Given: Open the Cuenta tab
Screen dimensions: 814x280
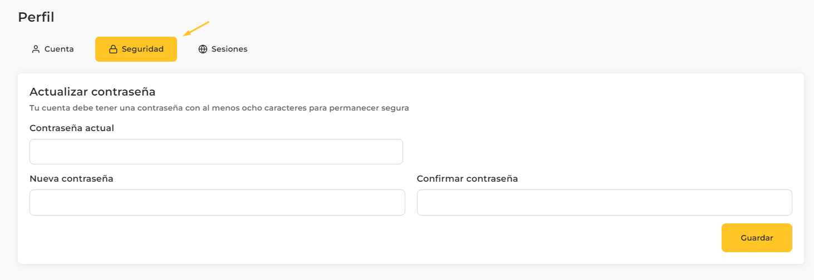Looking at the screenshot, I should point(53,49).
